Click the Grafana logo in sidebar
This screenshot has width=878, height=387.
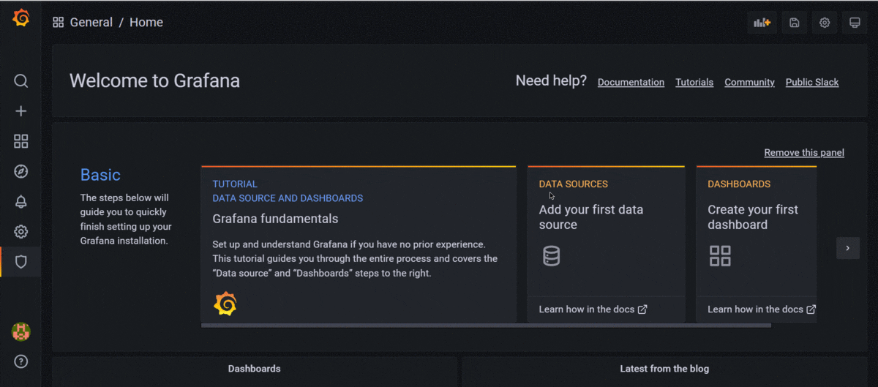[x=21, y=18]
